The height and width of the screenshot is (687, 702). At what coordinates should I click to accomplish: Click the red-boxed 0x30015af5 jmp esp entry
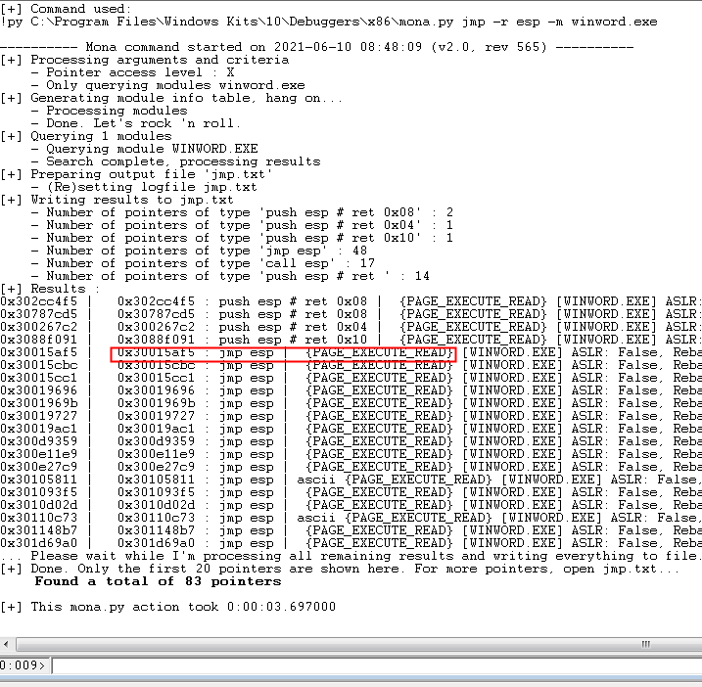click(284, 352)
